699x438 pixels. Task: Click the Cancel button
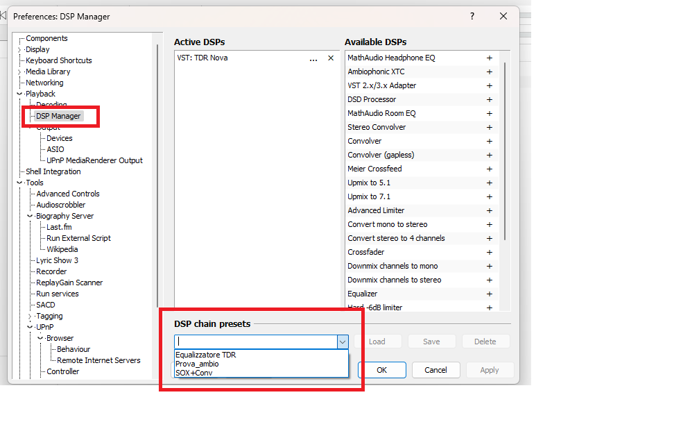[x=435, y=370]
